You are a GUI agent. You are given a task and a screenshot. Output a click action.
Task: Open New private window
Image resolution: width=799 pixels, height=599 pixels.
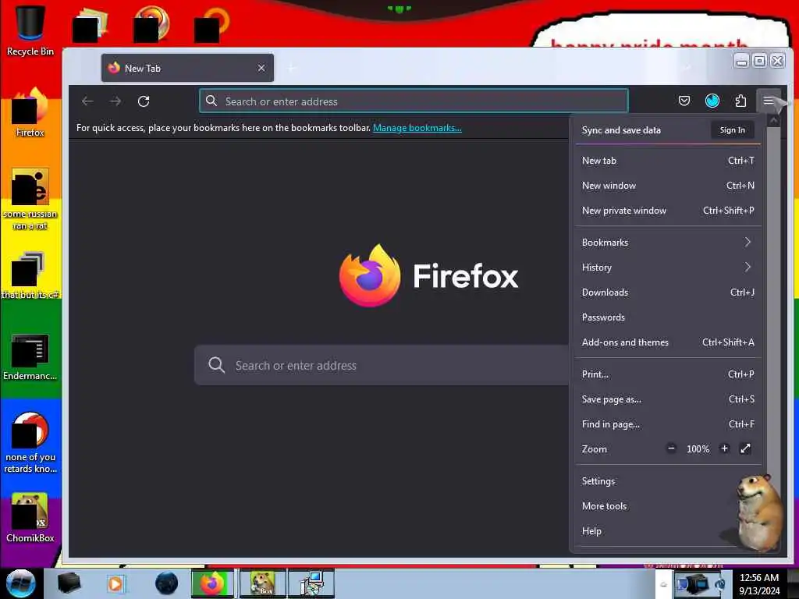668,211
